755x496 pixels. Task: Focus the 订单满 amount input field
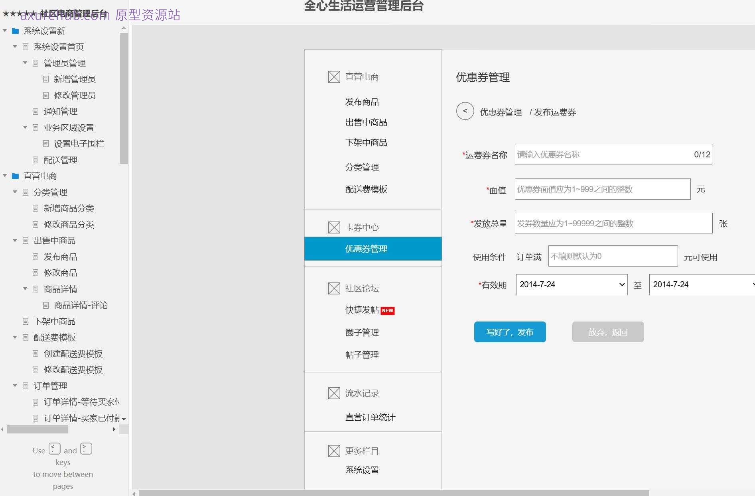coord(613,256)
